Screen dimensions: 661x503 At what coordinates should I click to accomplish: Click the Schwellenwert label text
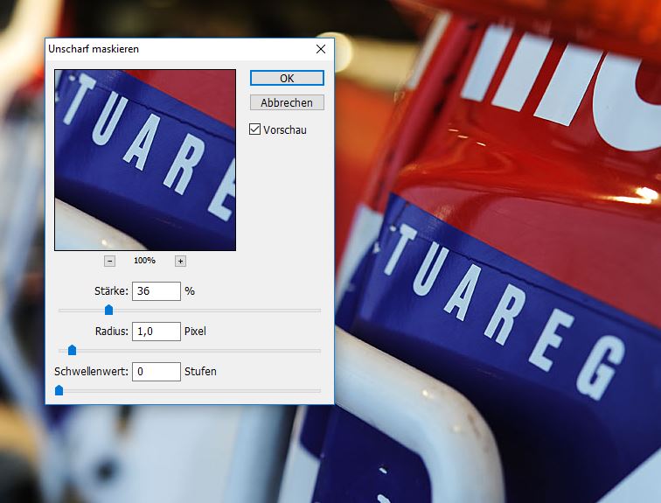tap(91, 372)
